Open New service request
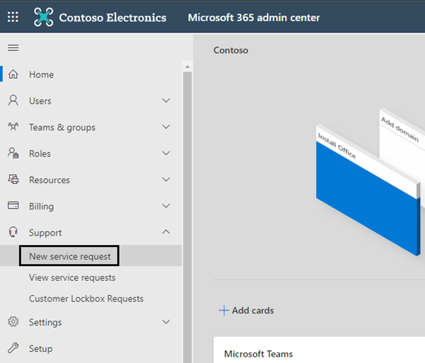 point(91,256)
